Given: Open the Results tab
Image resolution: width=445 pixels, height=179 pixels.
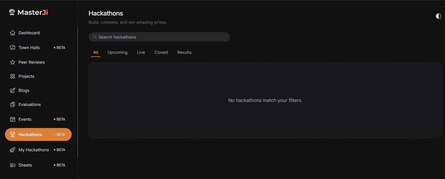Looking at the screenshot, I should click(184, 52).
